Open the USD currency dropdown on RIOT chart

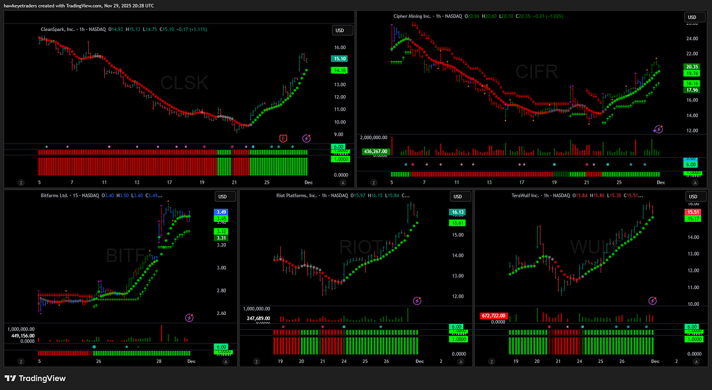point(460,197)
